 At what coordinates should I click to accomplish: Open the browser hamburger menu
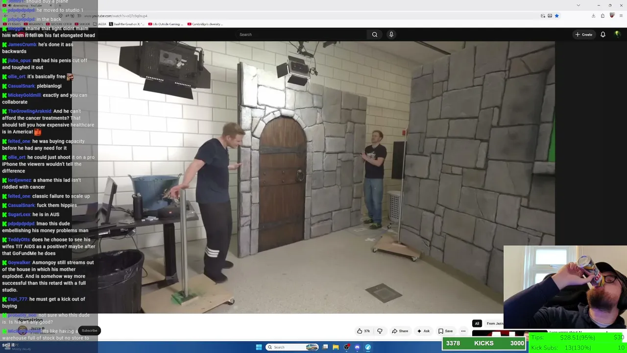(x=621, y=16)
